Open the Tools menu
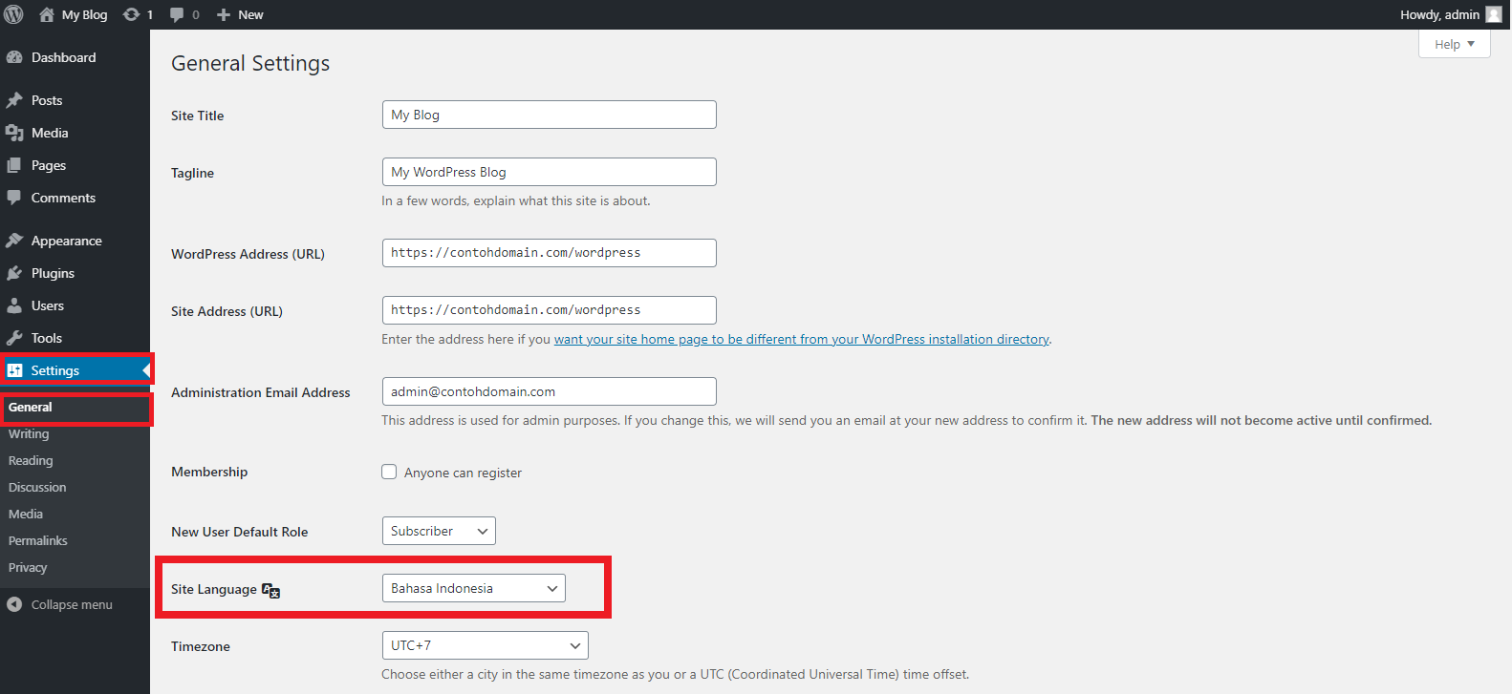Viewport: 1512px width, 694px height. click(x=46, y=338)
